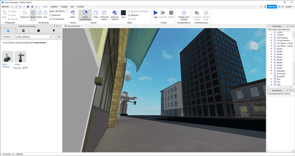Image resolution: width=295 pixels, height=156 pixels.
Task: Select Baseplate in the Explorador
Action: click(281, 77)
